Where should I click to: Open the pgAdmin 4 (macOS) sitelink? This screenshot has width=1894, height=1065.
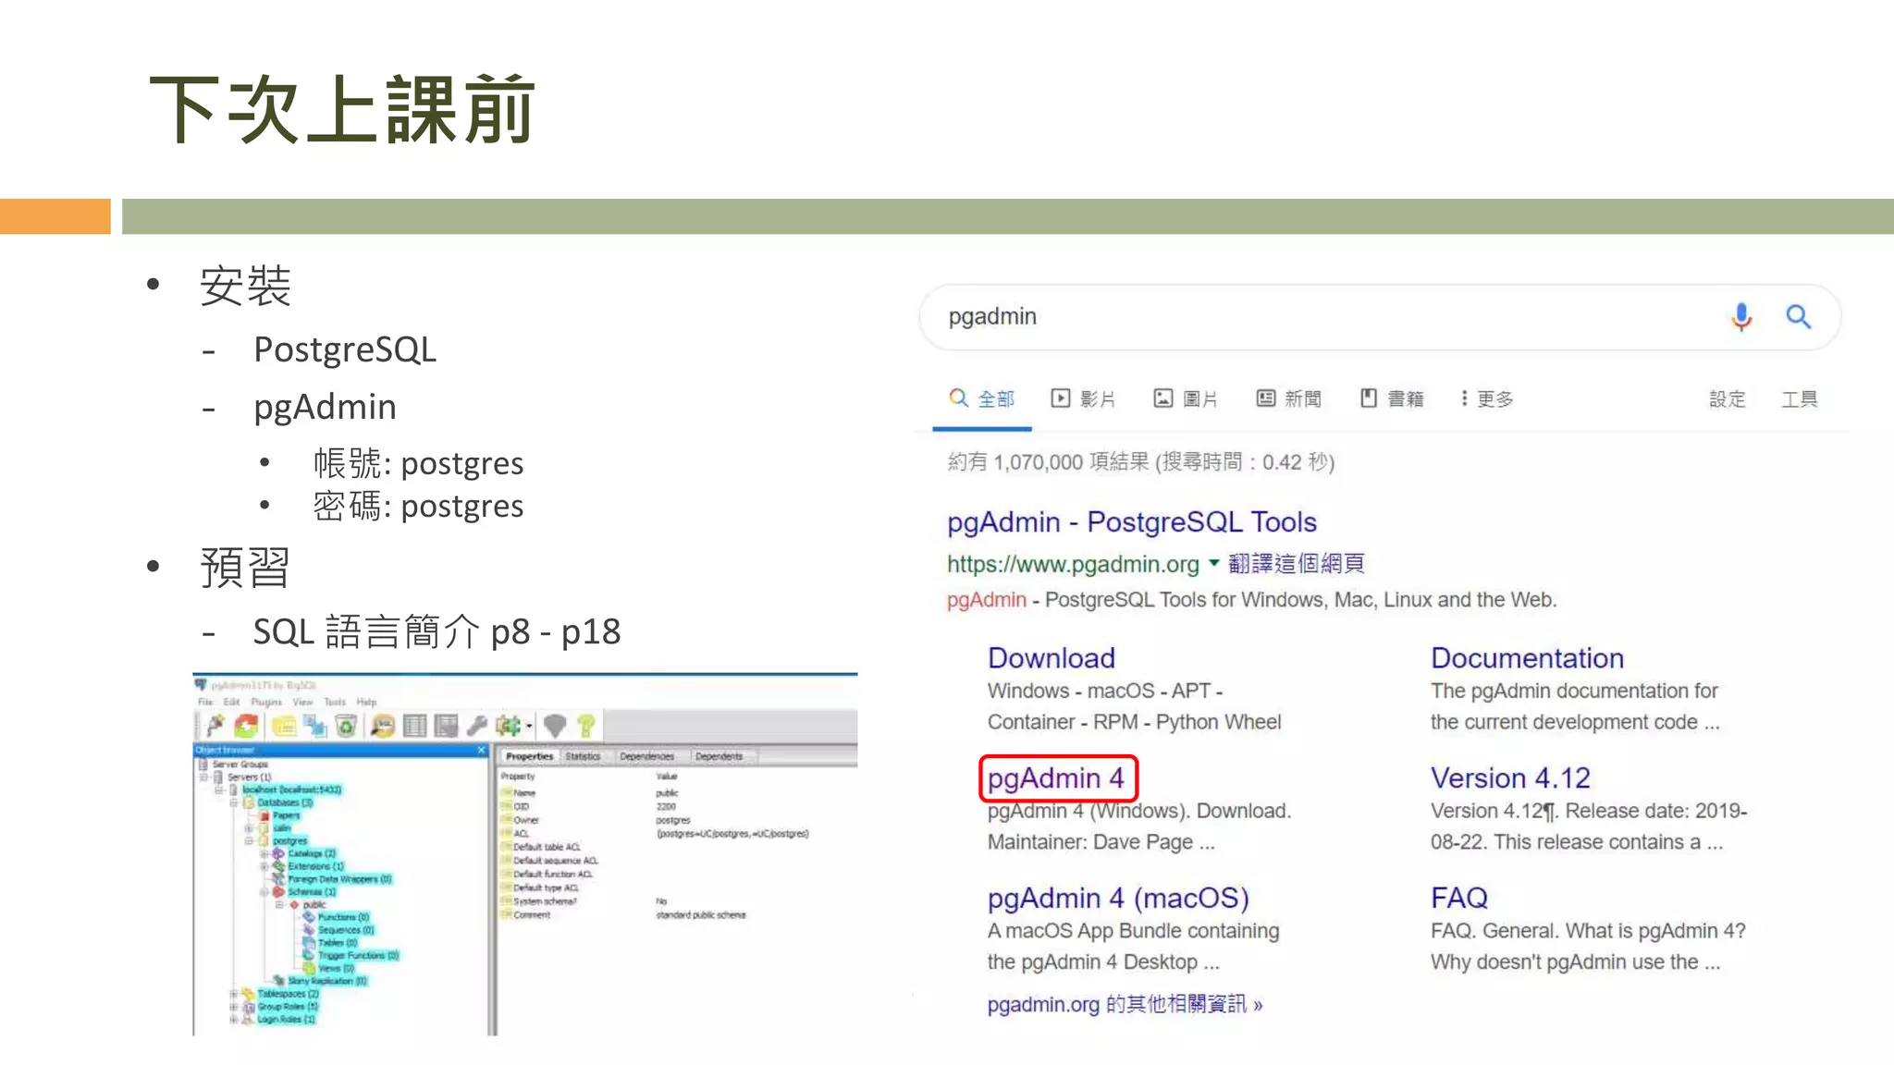click(x=1118, y=898)
